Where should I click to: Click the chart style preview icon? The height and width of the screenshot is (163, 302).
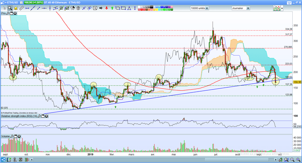[x=277, y=8]
